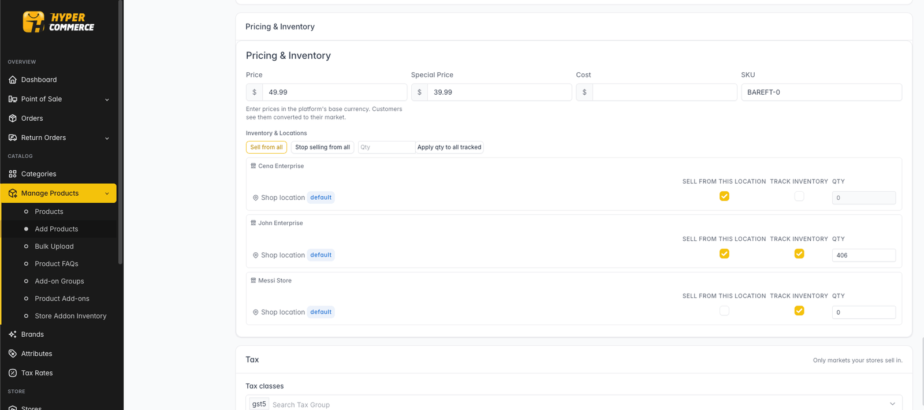Click the sidebar vertical scrollbar
The width and height of the screenshot is (924, 410).
120,133
